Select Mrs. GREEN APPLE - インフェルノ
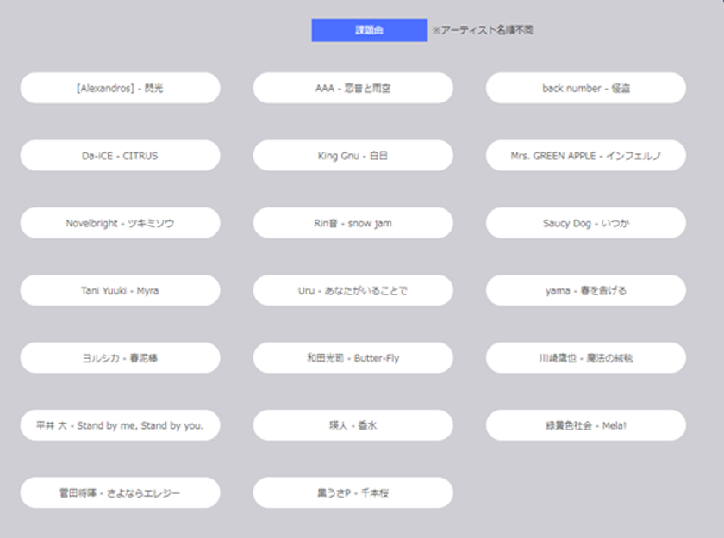 [x=585, y=155]
